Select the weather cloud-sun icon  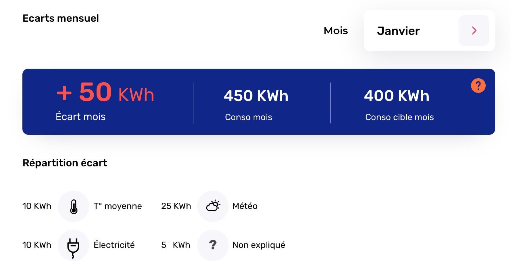[213, 206]
